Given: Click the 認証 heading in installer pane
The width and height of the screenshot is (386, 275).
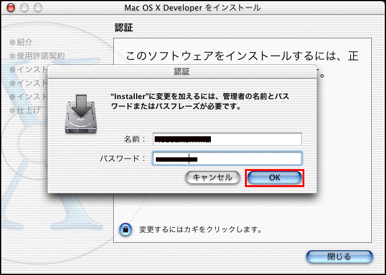Looking at the screenshot, I should click(124, 28).
